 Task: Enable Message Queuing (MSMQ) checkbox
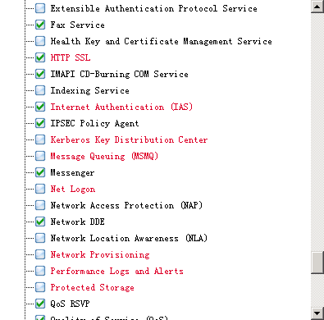pyautogui.click(x=40, y=156)
